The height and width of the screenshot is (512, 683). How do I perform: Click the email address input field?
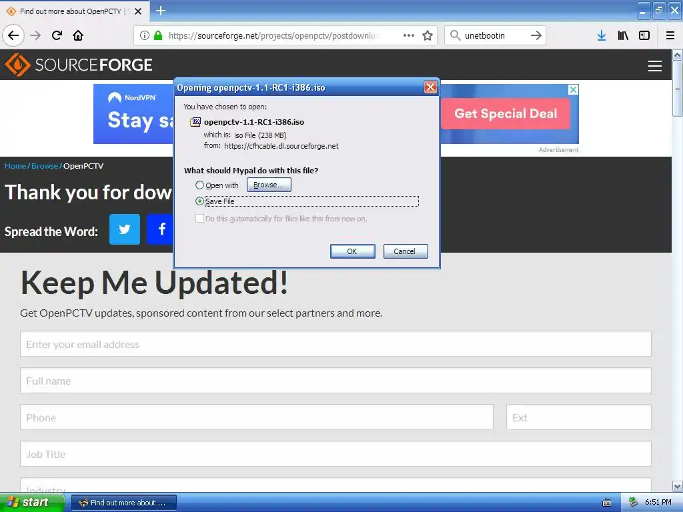click(x=335, y=344)
